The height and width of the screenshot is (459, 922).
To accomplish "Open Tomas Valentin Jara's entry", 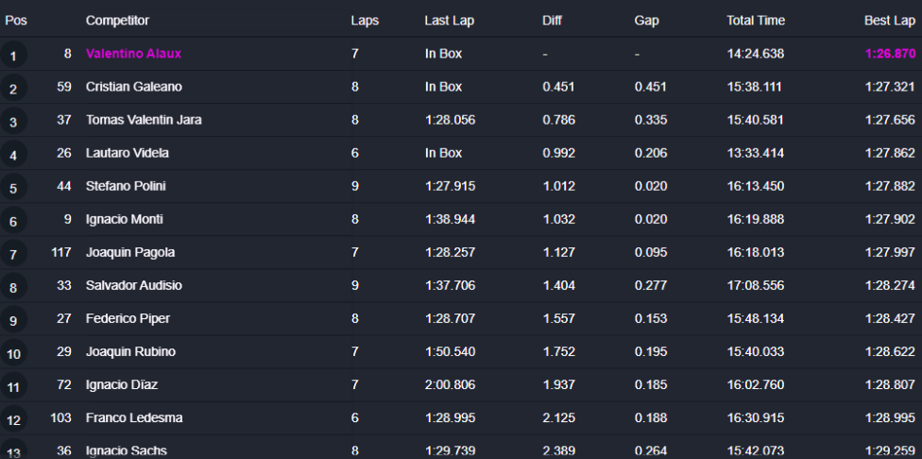I will coord(144,120).
